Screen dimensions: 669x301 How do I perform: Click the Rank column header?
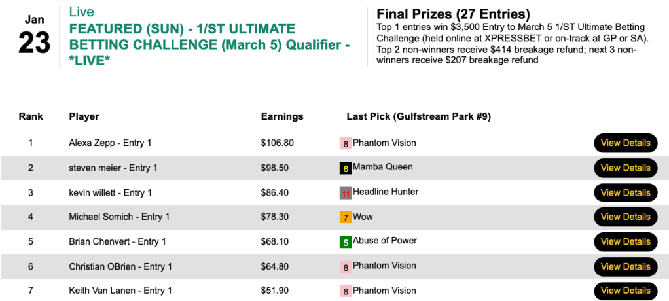click(x=31, y=116)
